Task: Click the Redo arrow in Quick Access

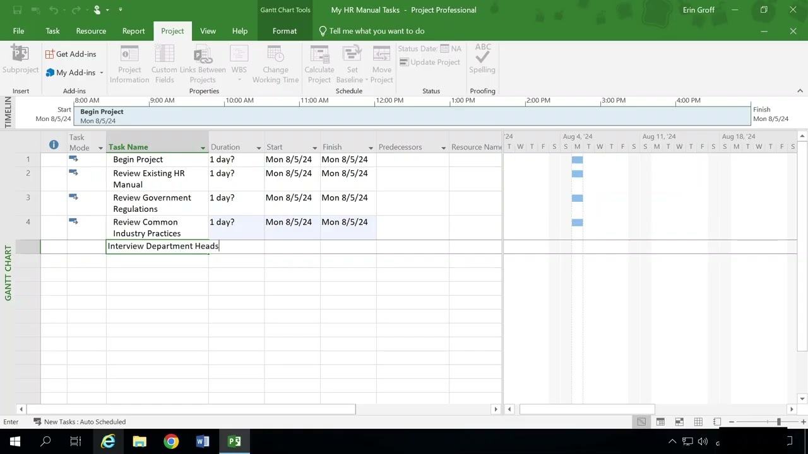Action: point(75,10)
